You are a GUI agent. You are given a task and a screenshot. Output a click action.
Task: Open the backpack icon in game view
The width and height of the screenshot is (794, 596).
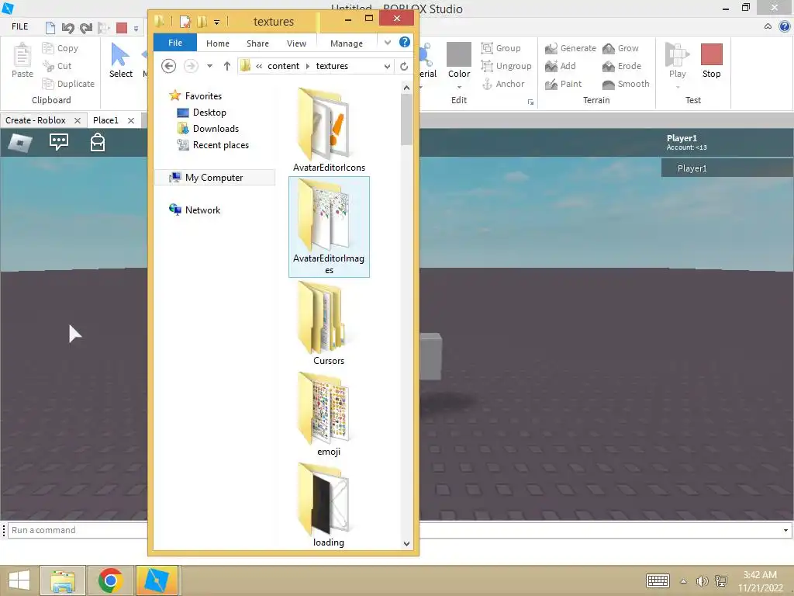coord(97,143)
